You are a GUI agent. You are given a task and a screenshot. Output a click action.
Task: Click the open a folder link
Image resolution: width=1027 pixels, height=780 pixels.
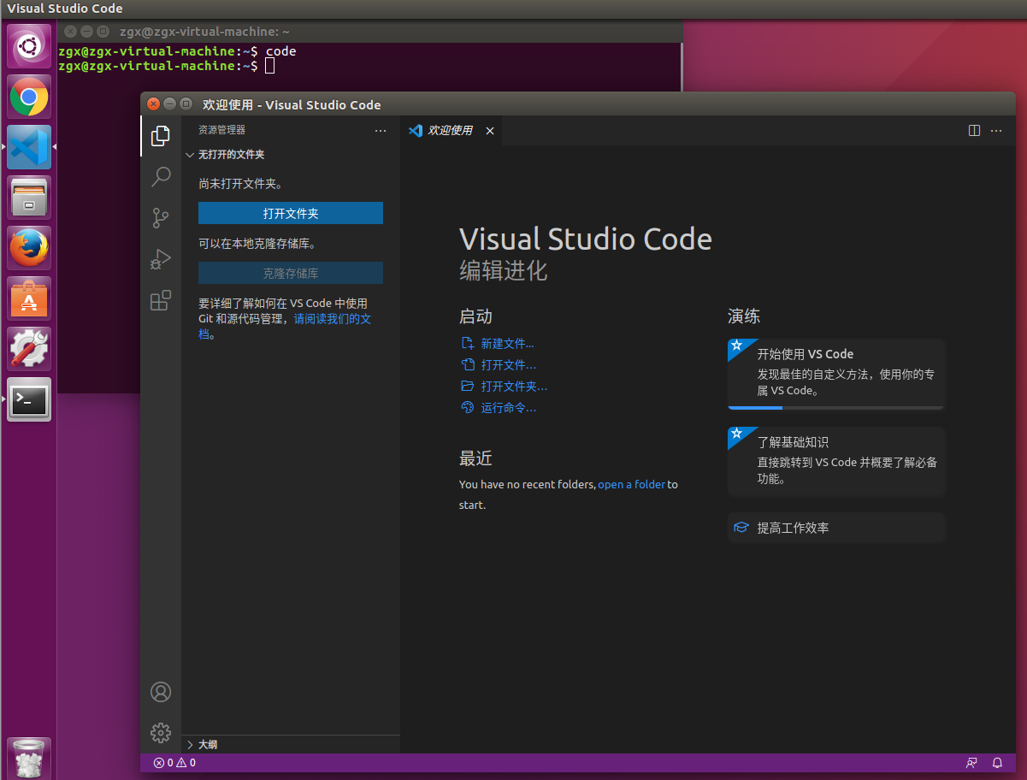[x=631, y=484]
